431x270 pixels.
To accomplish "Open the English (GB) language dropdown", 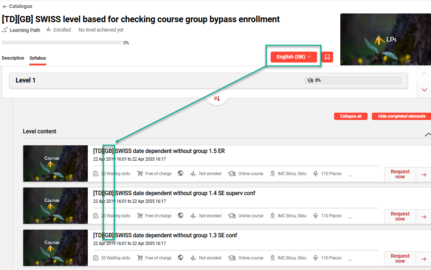I will click(294, 57).
